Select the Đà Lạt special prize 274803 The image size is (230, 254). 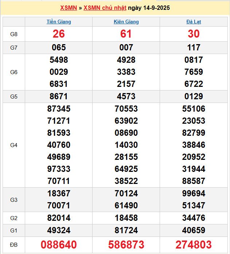(x=194, y=245)
